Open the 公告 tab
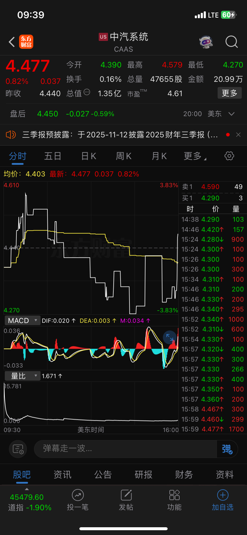The image size is (247, 535). tap(103, 474)
